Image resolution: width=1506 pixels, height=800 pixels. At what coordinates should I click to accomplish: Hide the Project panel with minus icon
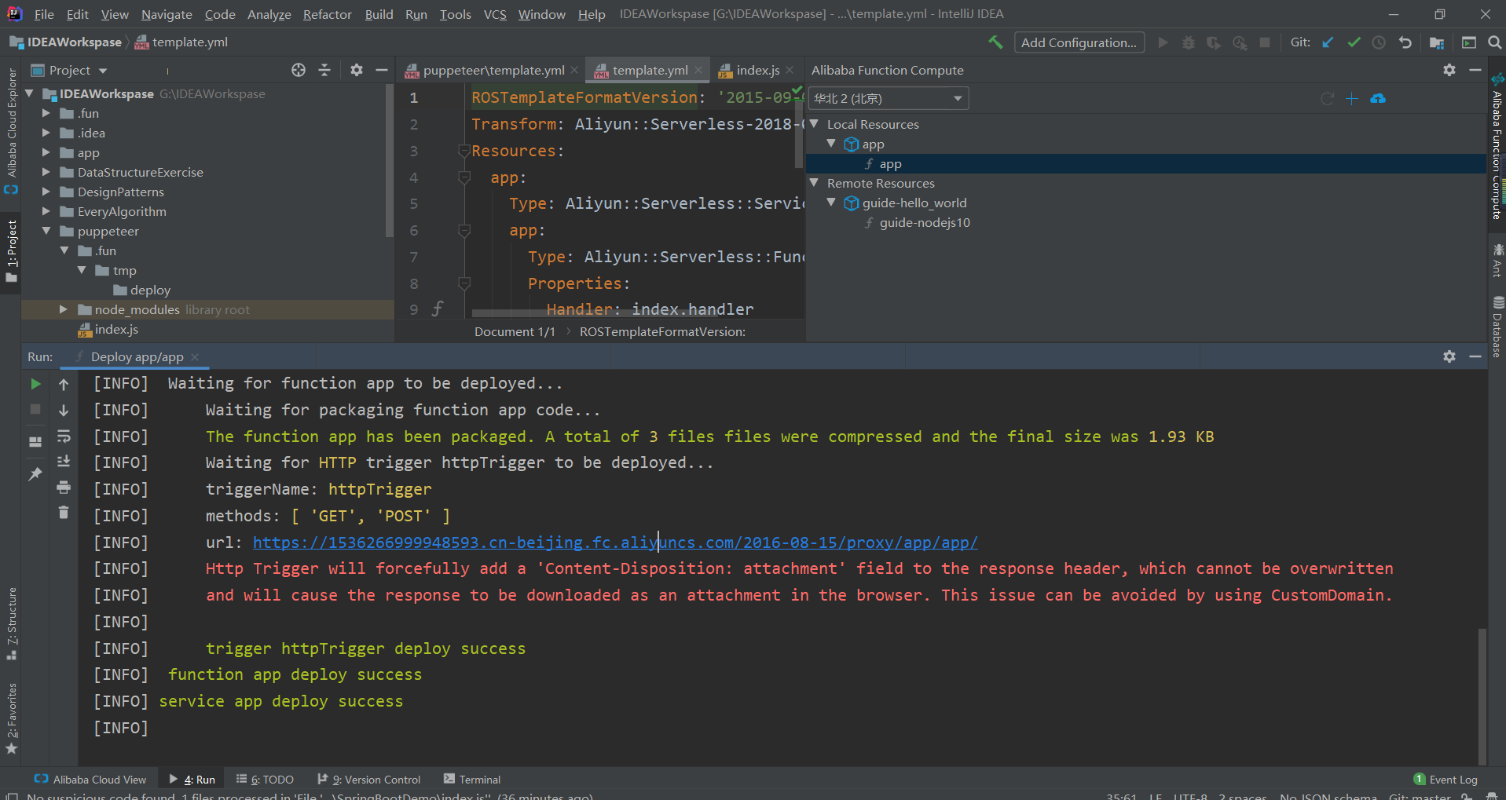pos(382,70)
